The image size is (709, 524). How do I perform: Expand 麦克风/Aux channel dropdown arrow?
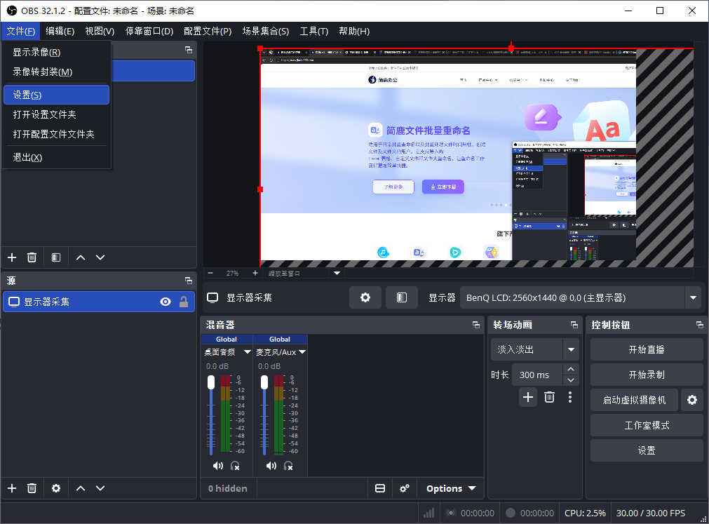point(302,351)
